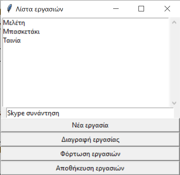Screen dimensions: 180x175
Task: Click the Λίστα εργασιών title text
Action: pos(39,9)
